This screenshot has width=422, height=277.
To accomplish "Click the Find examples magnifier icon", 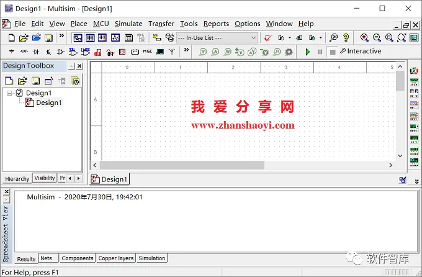I will pos(333,38).
